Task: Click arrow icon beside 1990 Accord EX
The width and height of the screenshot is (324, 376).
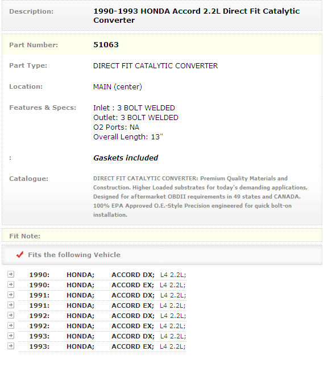Action: [11, 284]
